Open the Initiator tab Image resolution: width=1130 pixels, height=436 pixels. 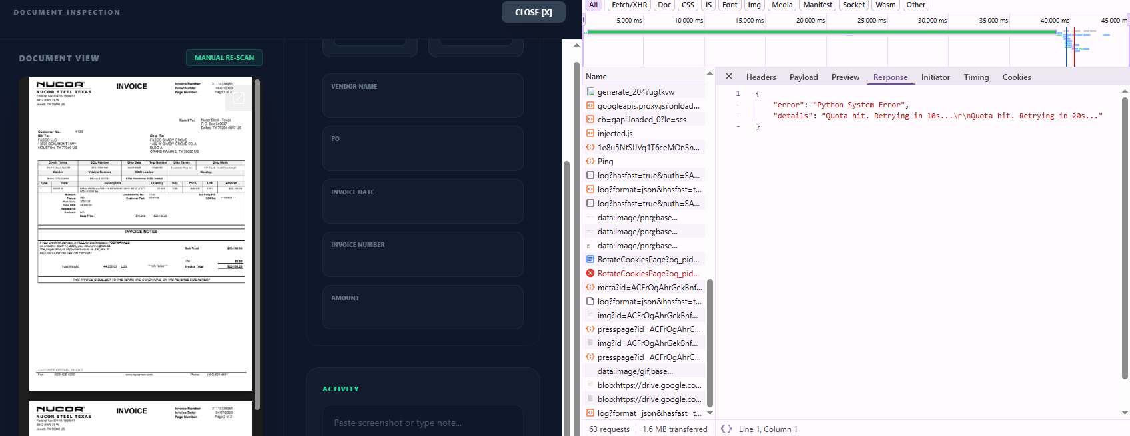[x=935, y=77]
